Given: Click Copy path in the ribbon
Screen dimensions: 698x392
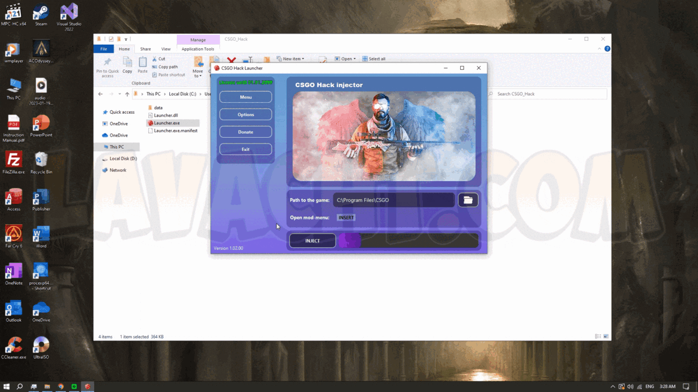Looking at the screenshot, I should pos(165,67).
